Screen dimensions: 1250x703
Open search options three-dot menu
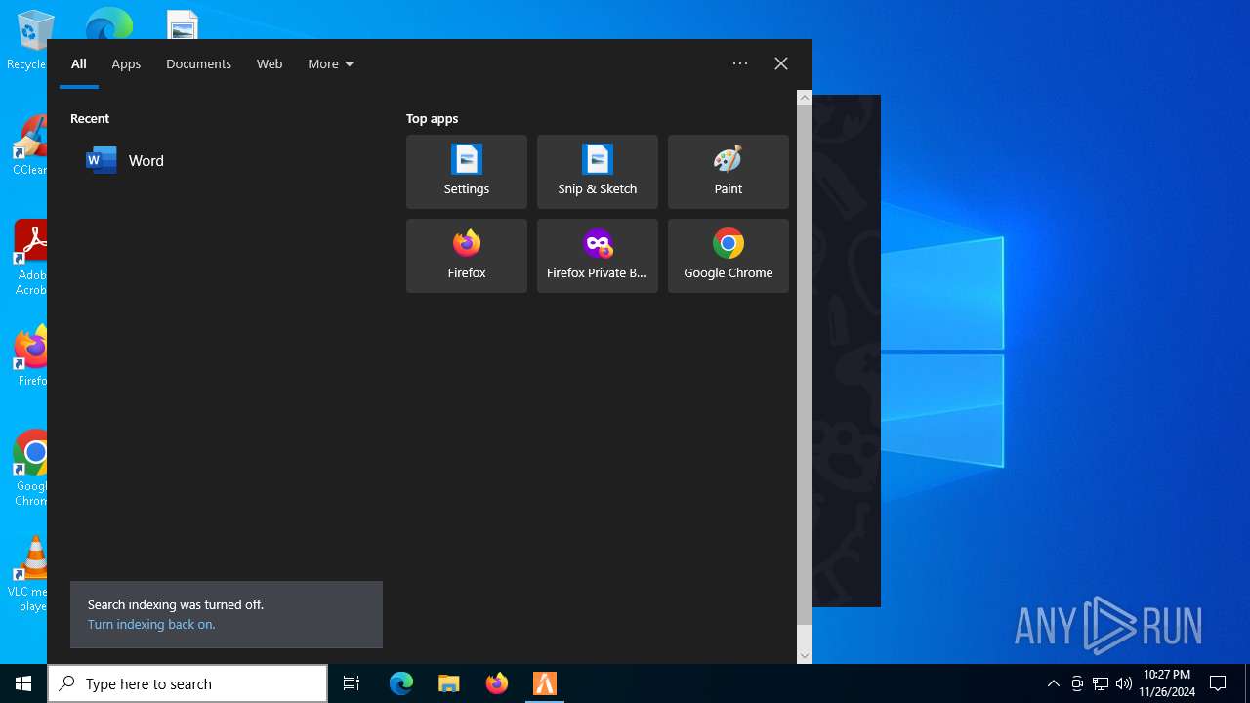(x=740, y=63)
